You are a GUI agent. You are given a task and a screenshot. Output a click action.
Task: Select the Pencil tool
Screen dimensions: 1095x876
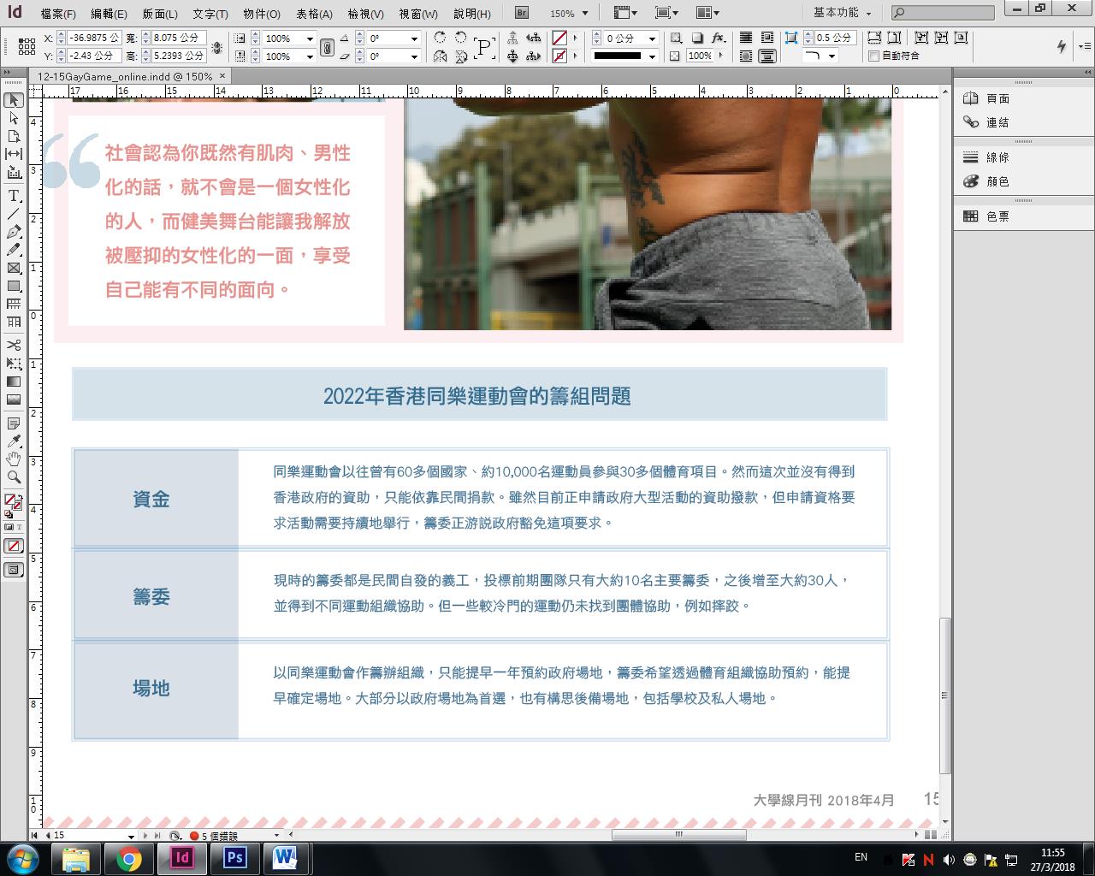(14, 250)
